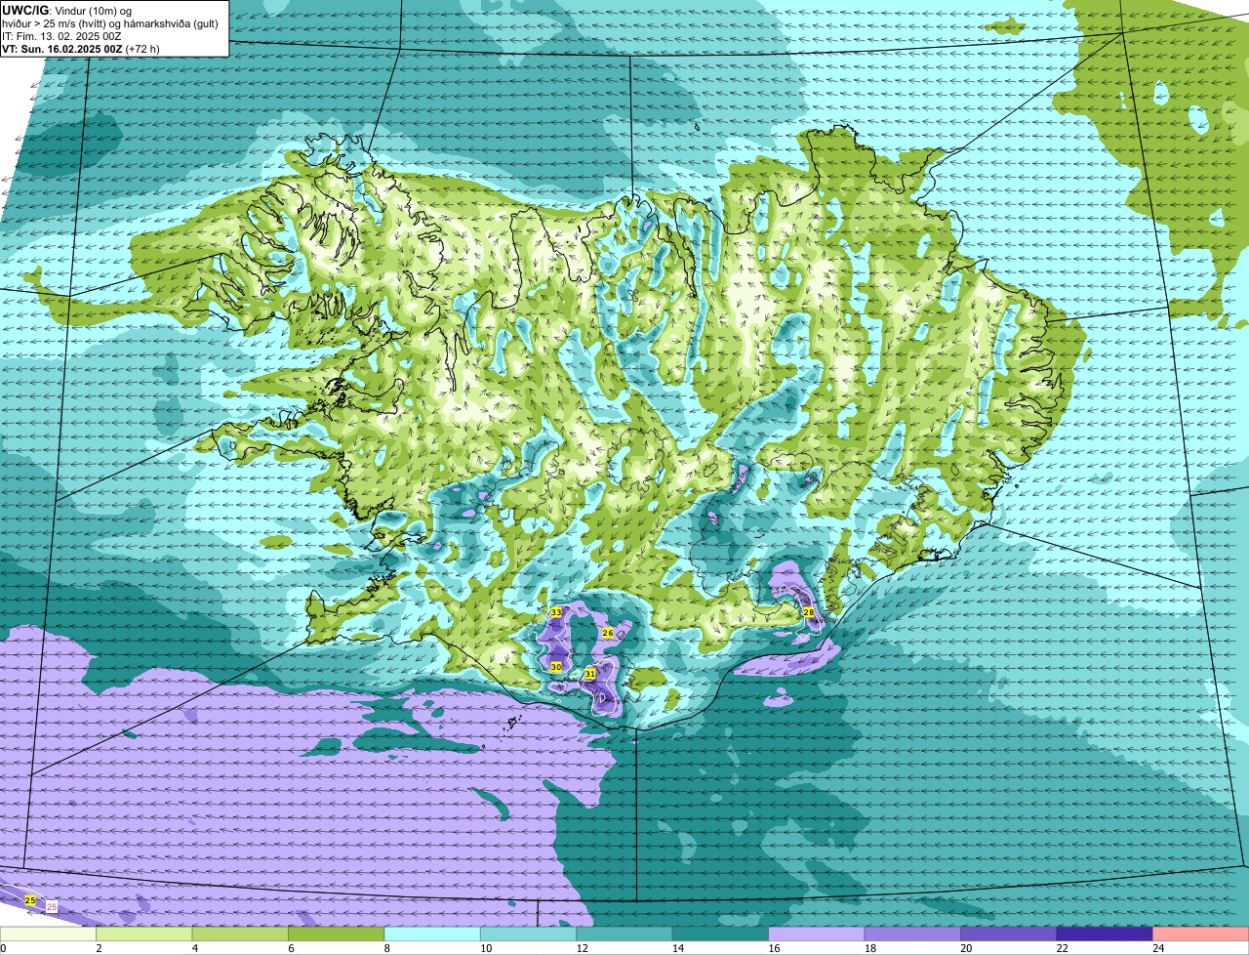
Task: Click the legend tick label '8'
Action: pos(385,948)
